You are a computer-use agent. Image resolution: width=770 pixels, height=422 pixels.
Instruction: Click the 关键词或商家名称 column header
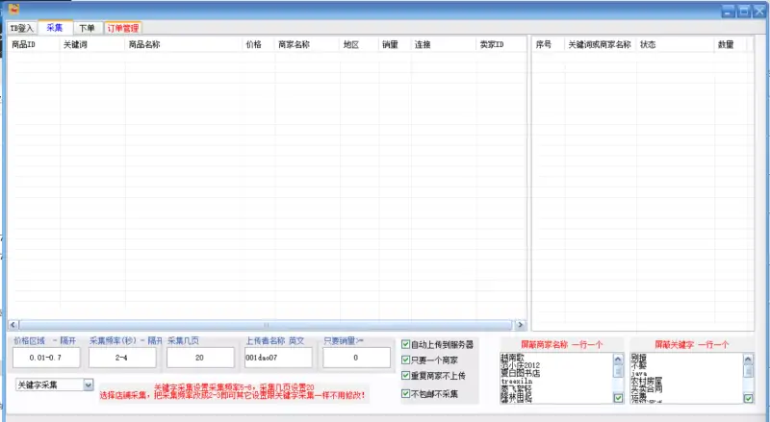point(600,44)
